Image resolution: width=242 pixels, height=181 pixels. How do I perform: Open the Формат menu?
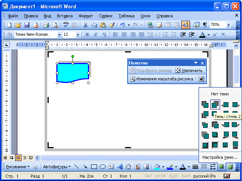point(86,16)
